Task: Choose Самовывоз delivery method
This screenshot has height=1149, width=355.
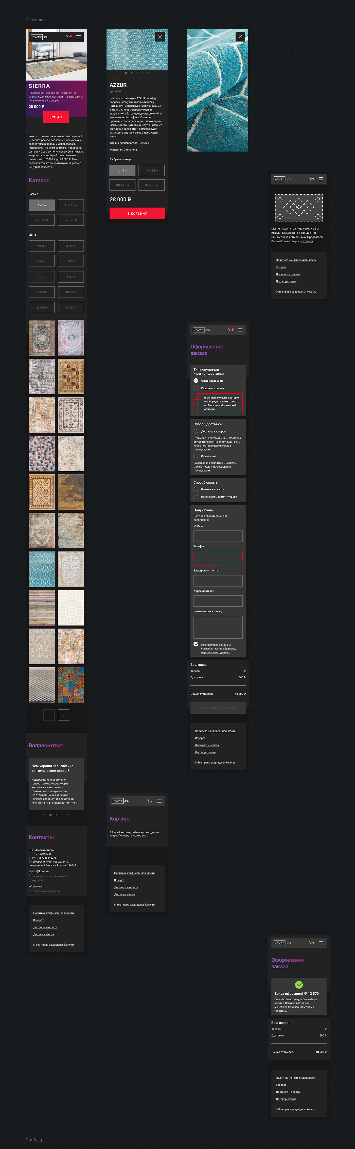Action: click(x=196, y=456)
